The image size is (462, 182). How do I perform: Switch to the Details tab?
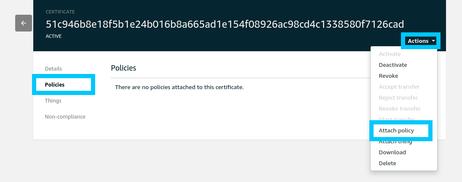[x=53, y=69]
